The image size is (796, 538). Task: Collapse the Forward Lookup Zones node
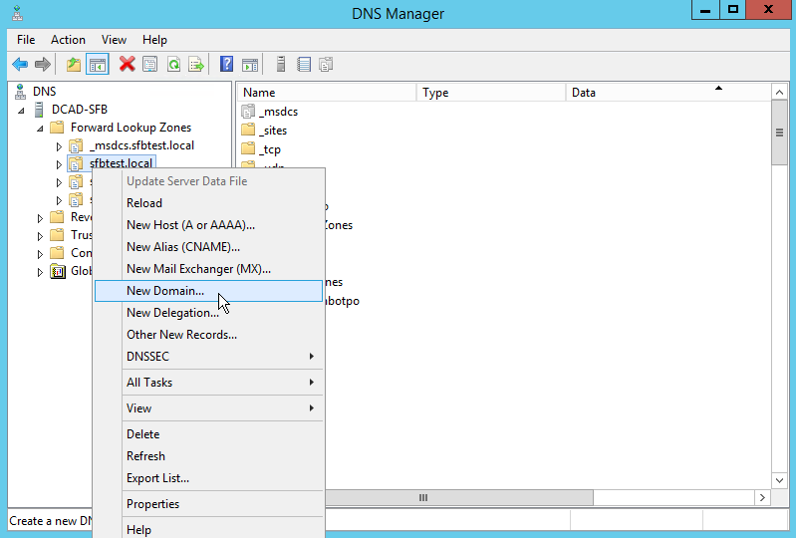(x=40, y=129)
